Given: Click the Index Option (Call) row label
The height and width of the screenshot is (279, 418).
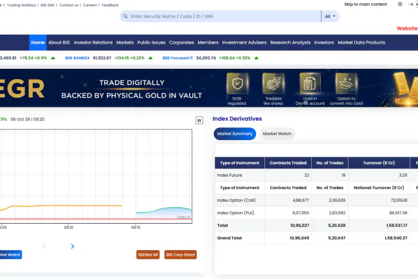Looking at the screenshot, I should click(x=236, y=200).
